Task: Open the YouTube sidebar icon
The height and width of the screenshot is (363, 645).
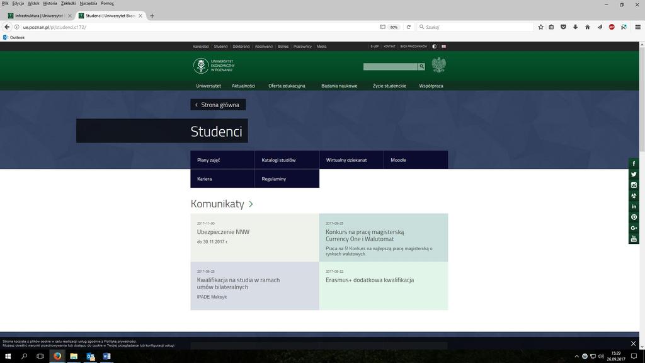Action: (634, 238)
